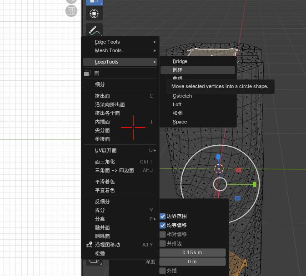Click the 沿视图移动 menu icon
This screenshot has width=306, height=276.
point(89,245)
